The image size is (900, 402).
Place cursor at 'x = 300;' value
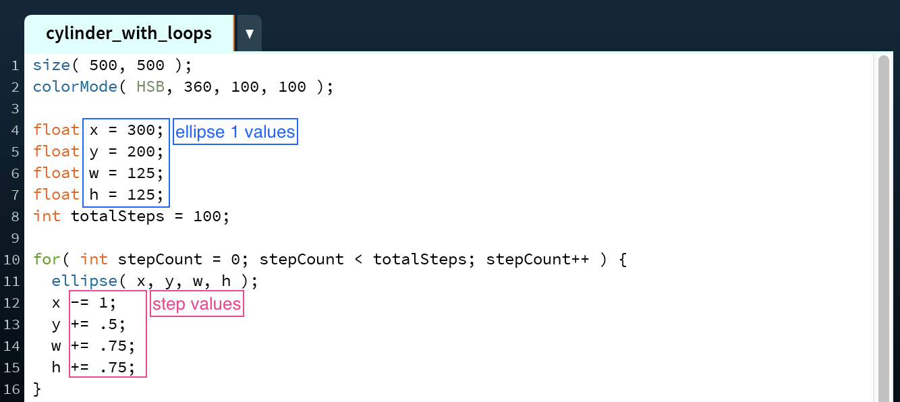coord(126,130)
